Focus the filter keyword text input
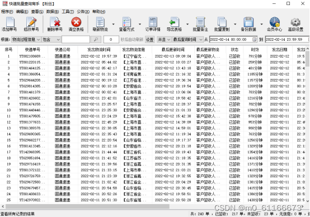 (76, 40)
